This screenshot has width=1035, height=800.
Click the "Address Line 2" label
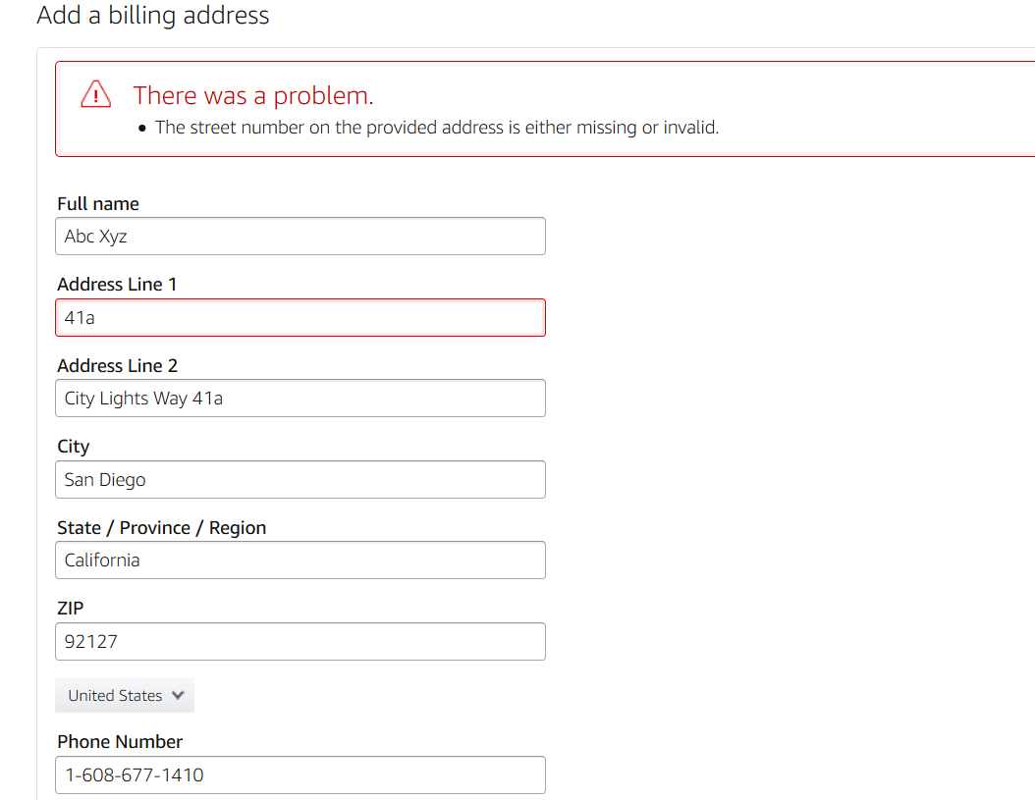pyautogui.click(x=118, y=366)
